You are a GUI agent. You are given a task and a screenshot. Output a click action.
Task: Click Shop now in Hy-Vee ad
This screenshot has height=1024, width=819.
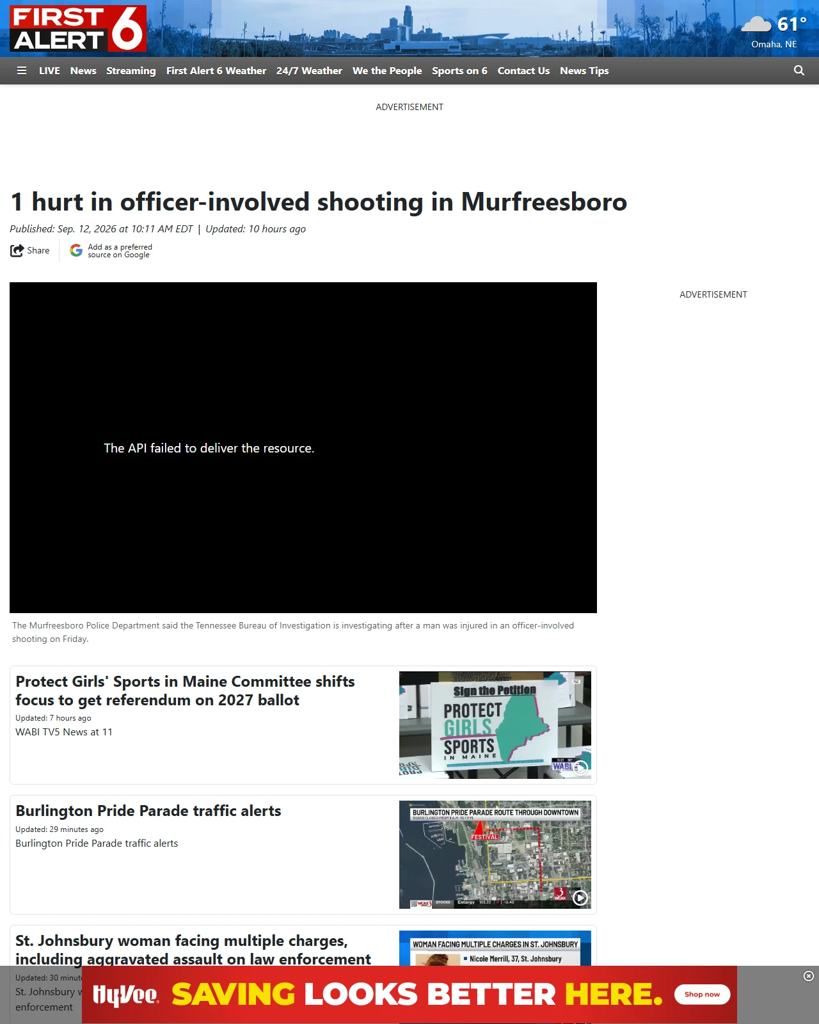coord(702,994)
